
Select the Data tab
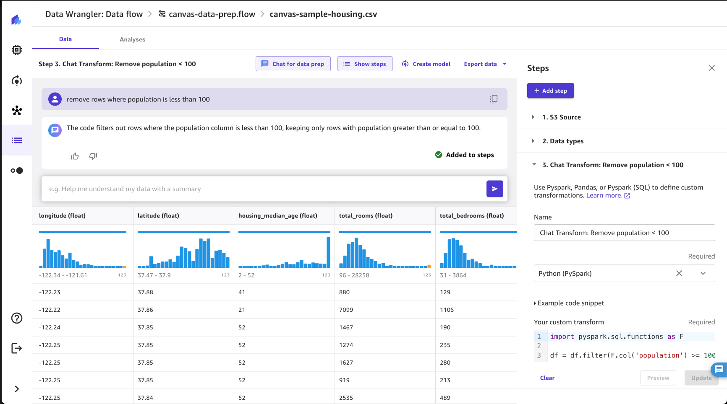[65, 39]
